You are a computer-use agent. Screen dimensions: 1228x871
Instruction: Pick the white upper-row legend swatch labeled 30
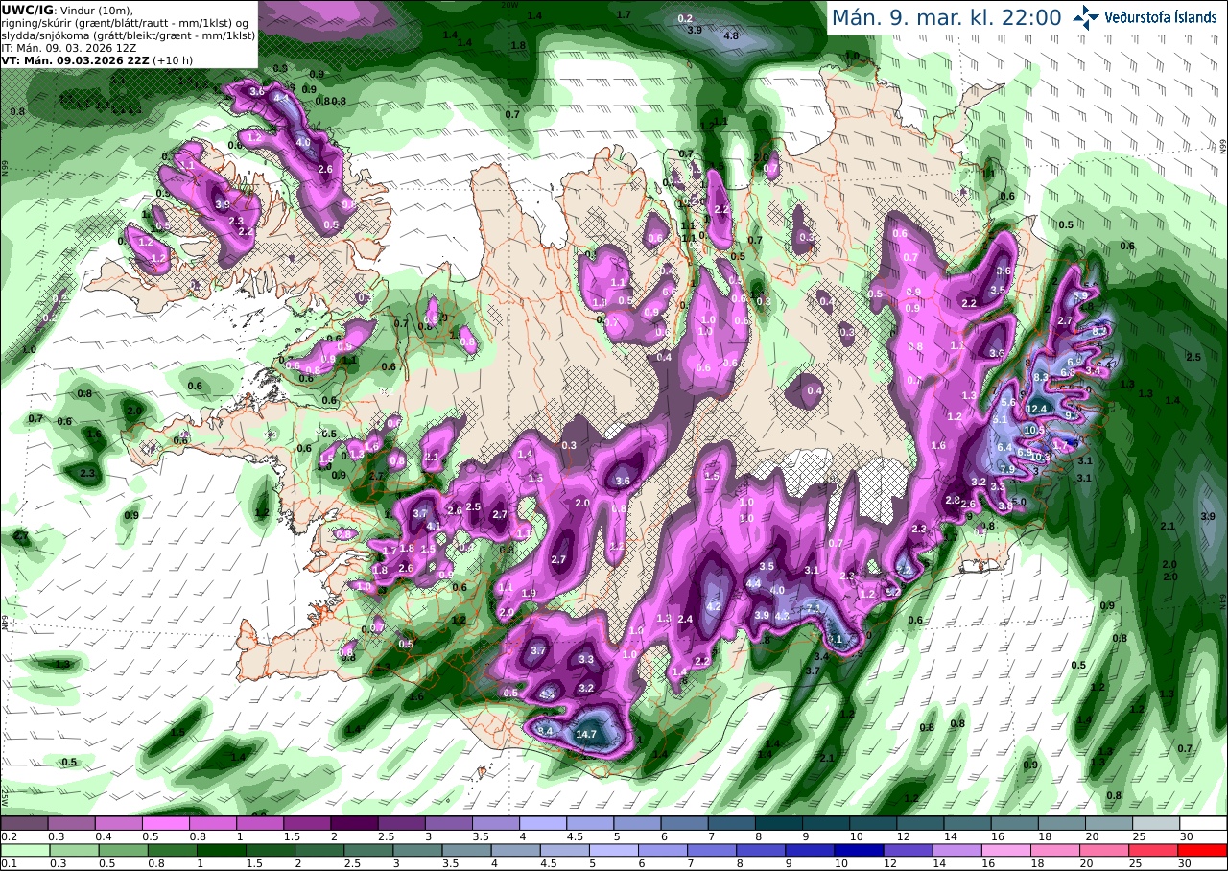coord(1204,823)
